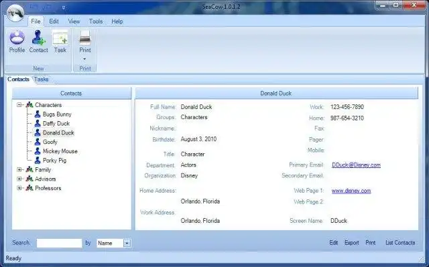429x267 pixels.
Task: Click the Family group icon
Action: coord(29,170)
